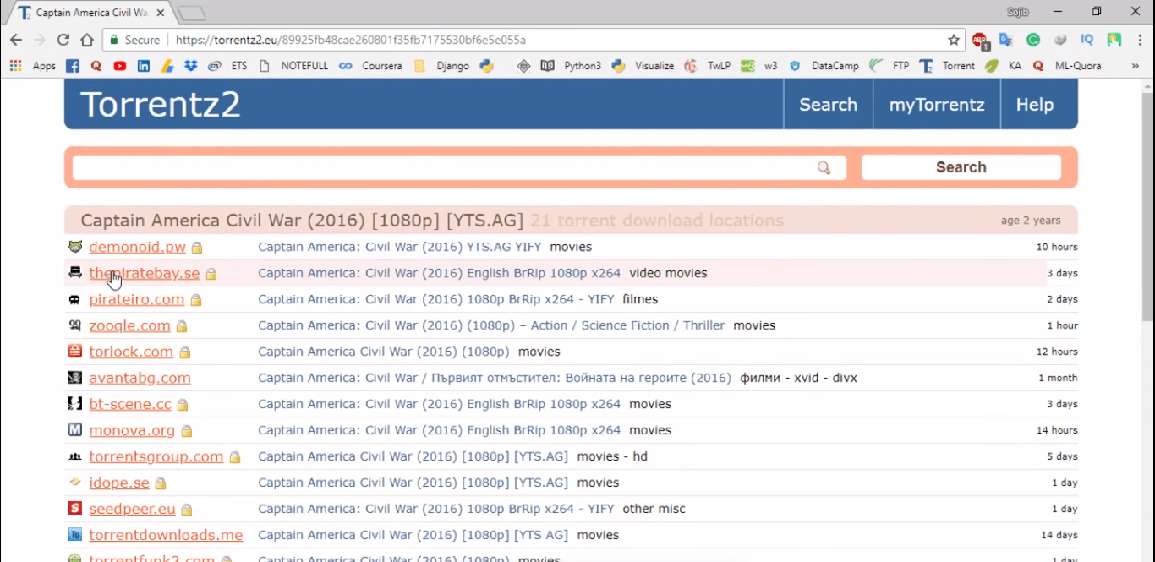
Task: Open the Python icon bookmark after Django
Action: pos(487,65)
